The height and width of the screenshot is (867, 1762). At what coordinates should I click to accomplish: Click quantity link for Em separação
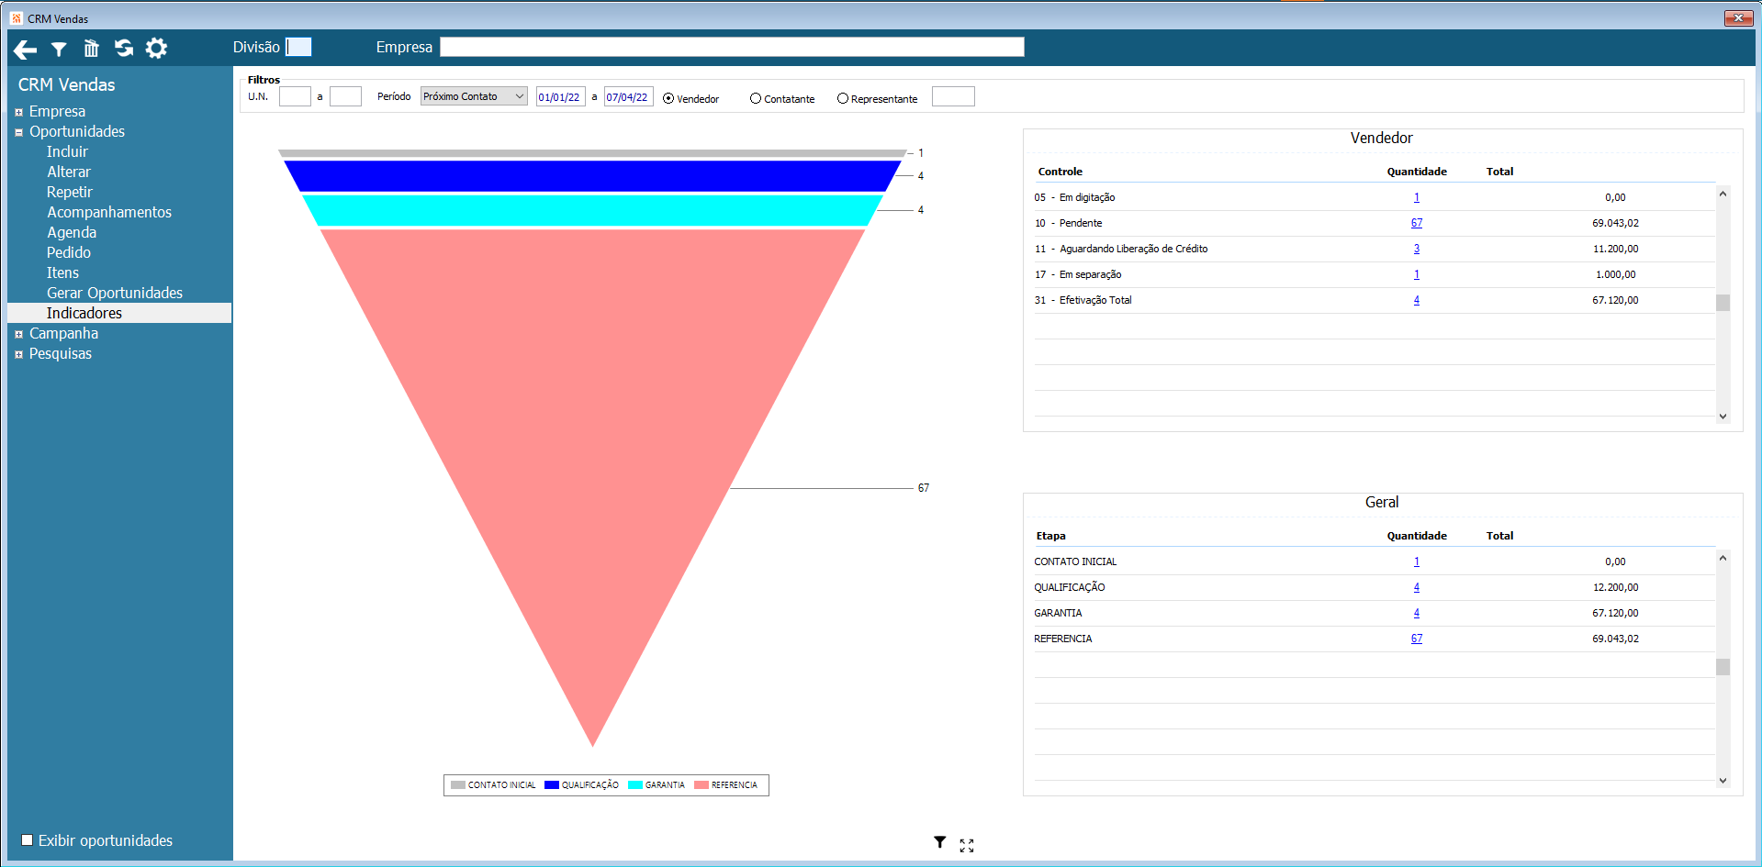[x=1417, y=274]
